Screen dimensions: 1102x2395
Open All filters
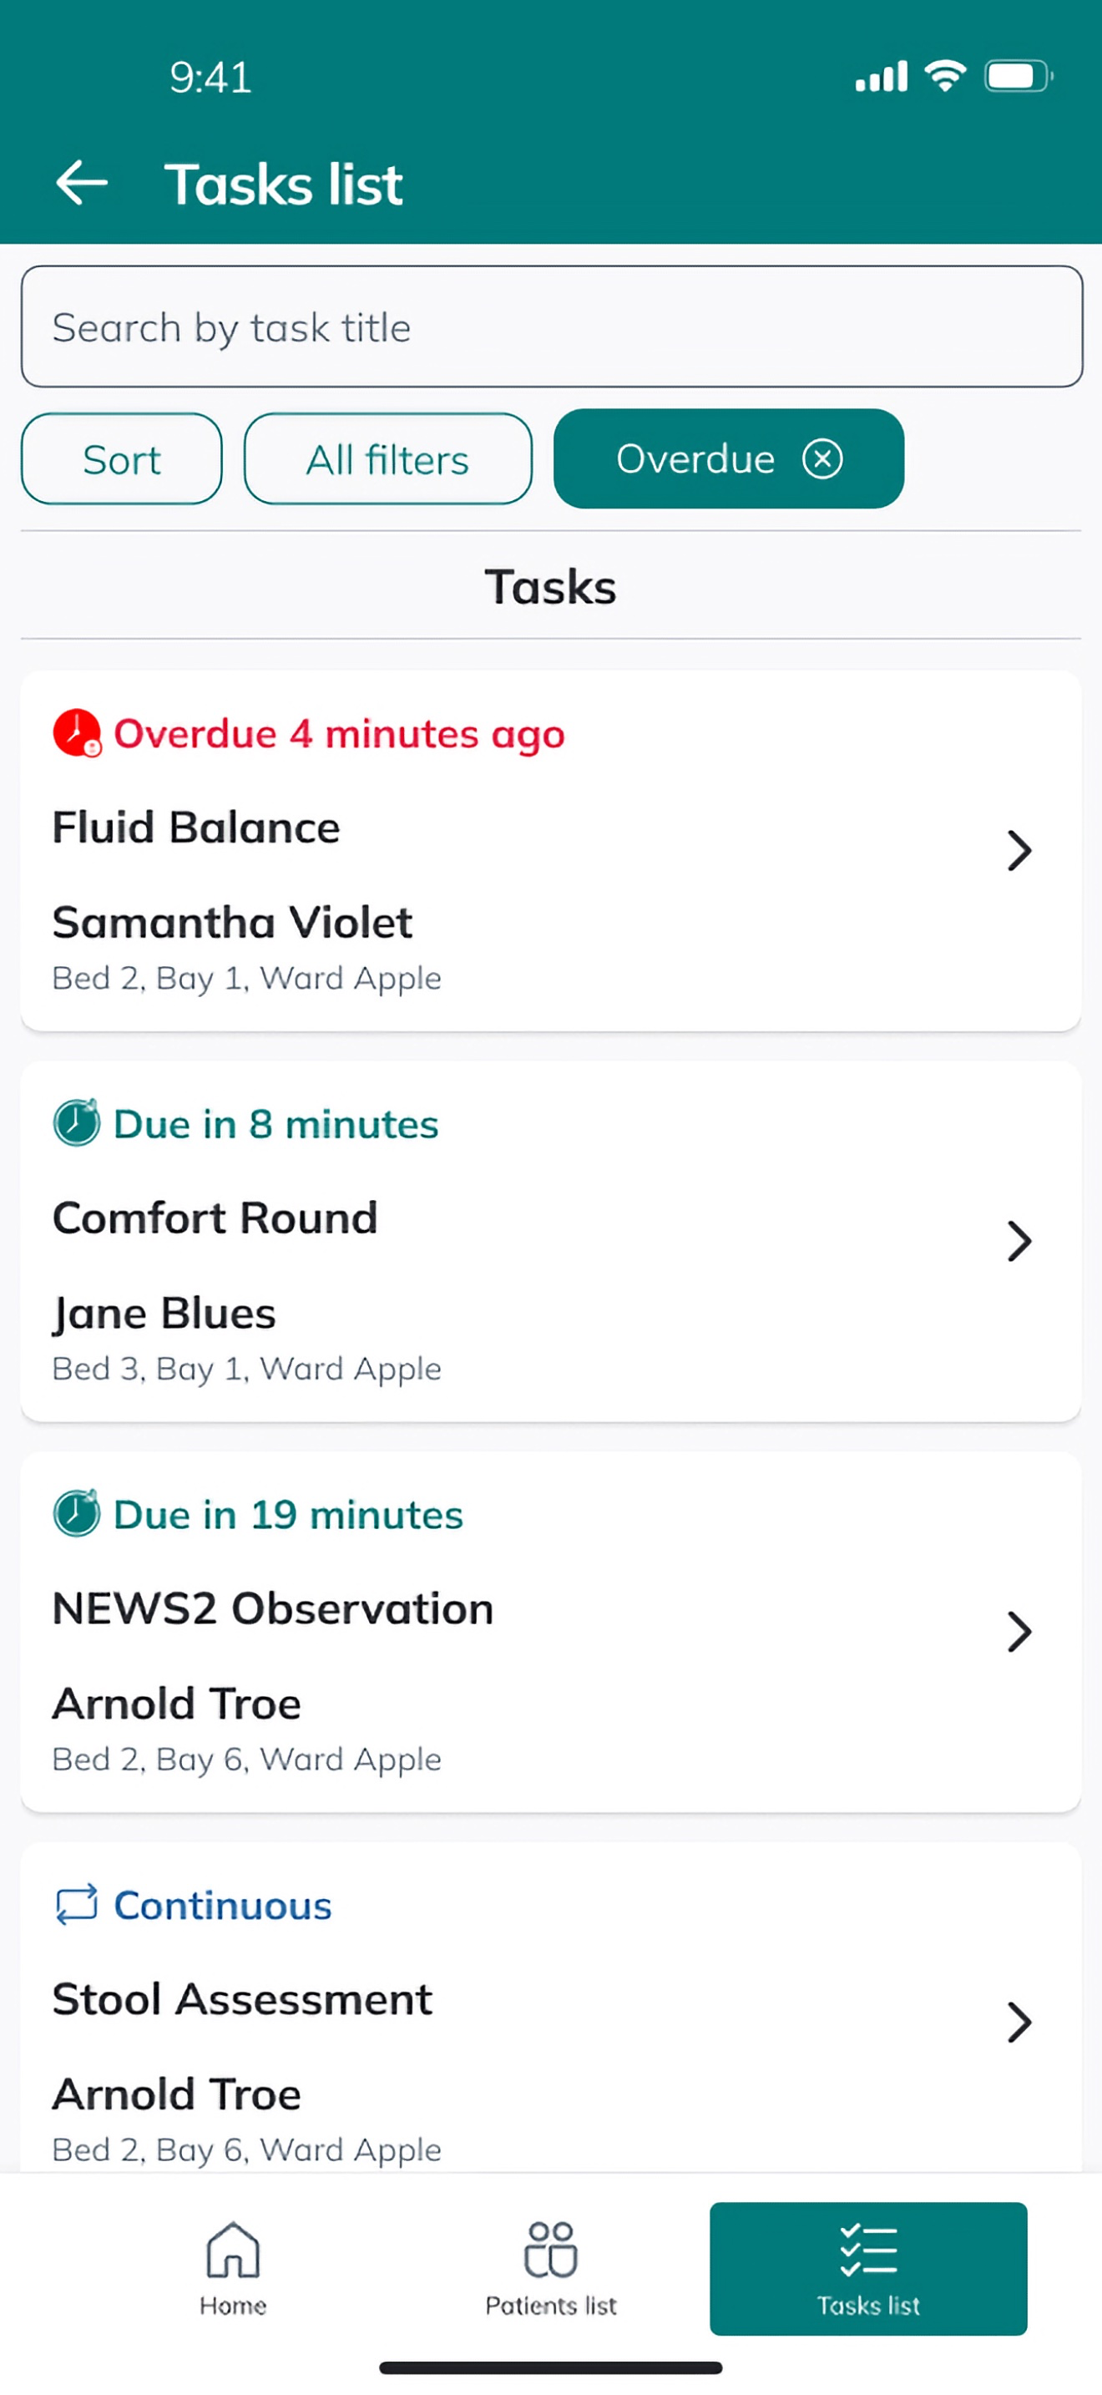click(x=388, y=458)
